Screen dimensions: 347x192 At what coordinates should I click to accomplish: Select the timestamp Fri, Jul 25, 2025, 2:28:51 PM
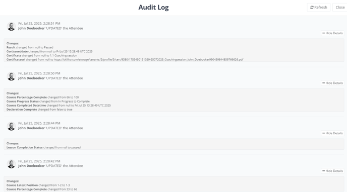coord(39,23)
